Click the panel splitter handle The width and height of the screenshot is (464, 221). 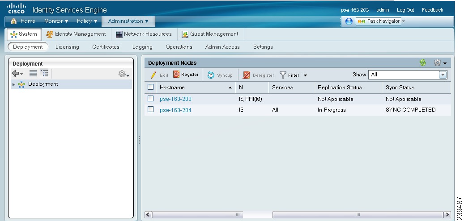[139, 140]
